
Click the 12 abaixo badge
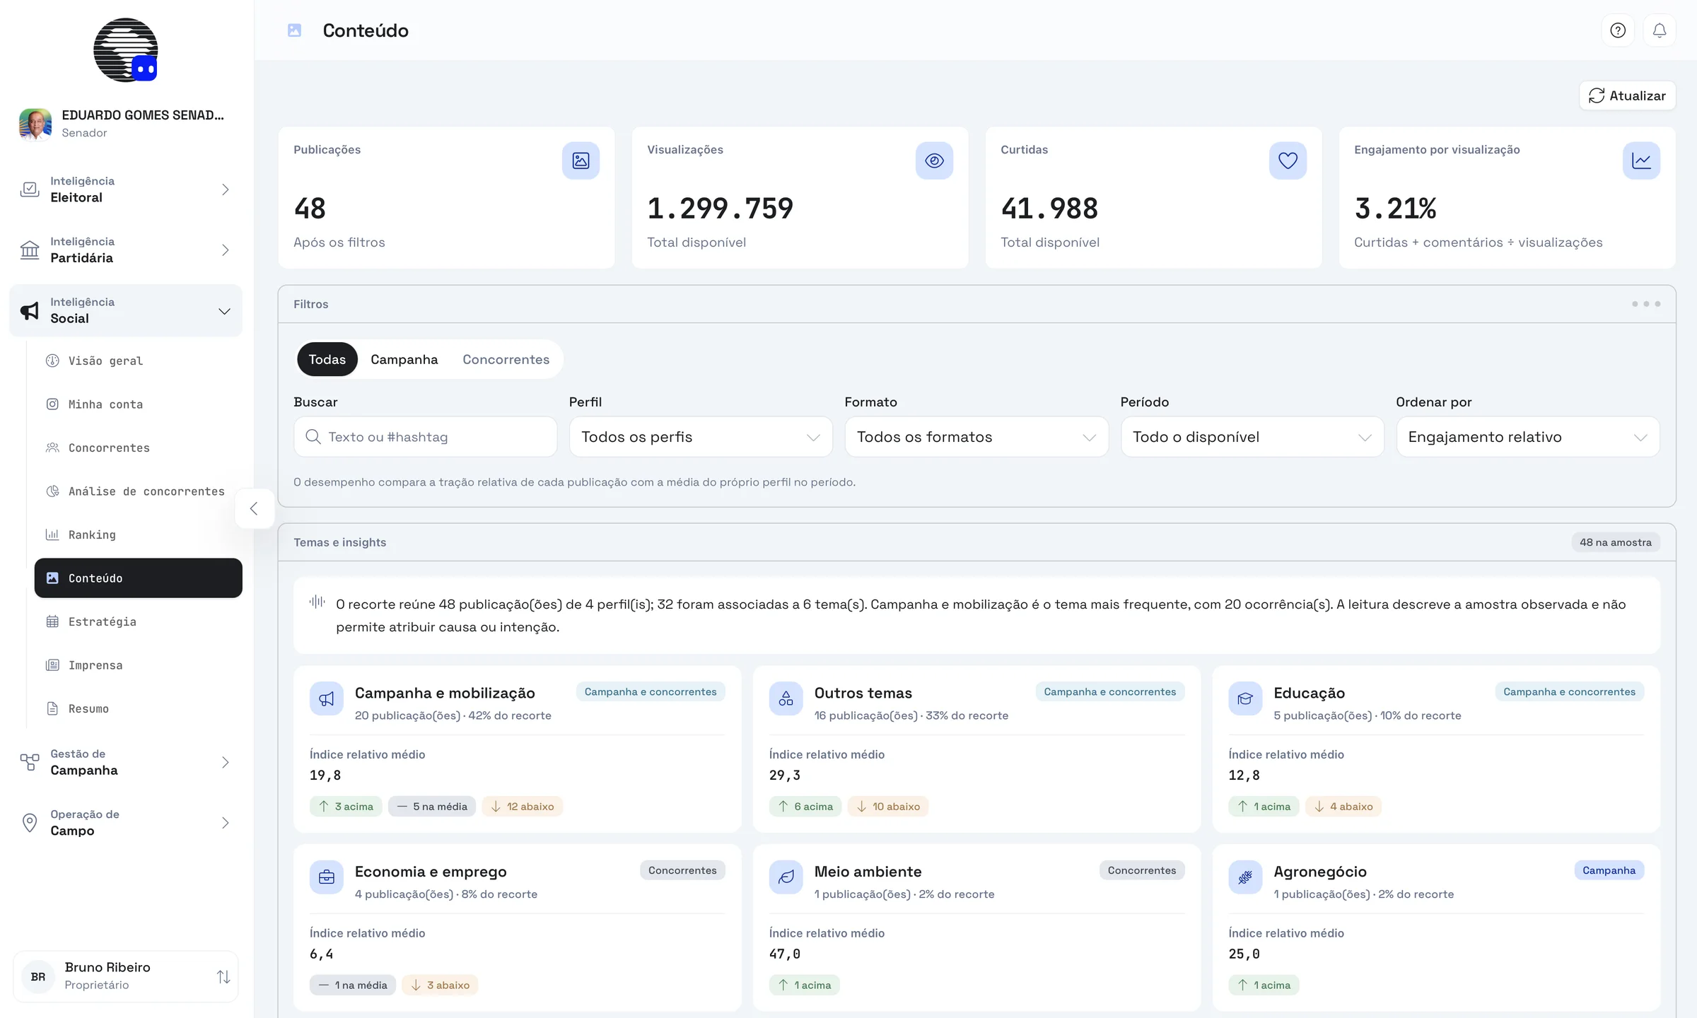(x=522, y=807)
